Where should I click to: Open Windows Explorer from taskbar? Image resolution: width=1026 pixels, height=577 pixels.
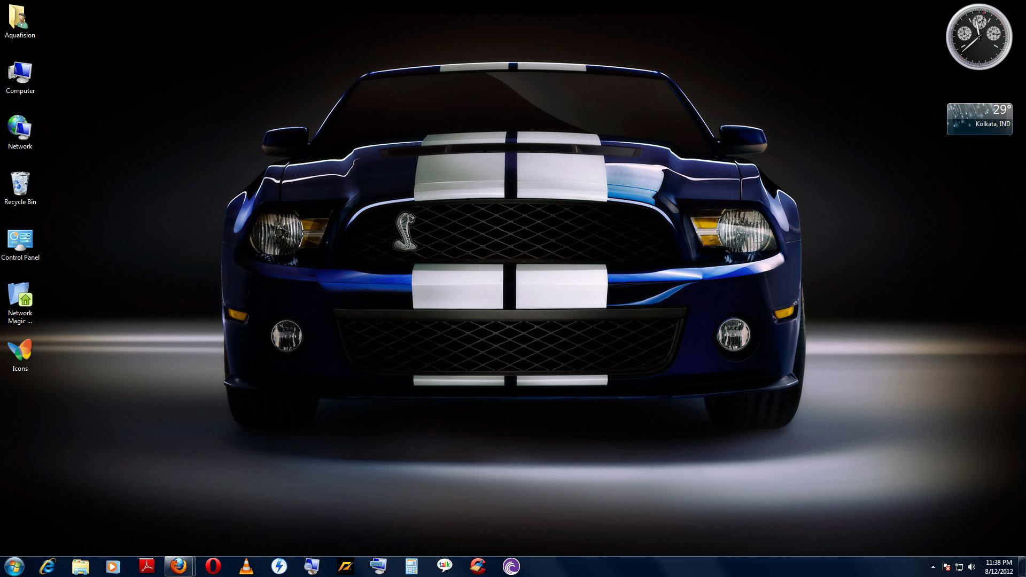pos(80,566)
